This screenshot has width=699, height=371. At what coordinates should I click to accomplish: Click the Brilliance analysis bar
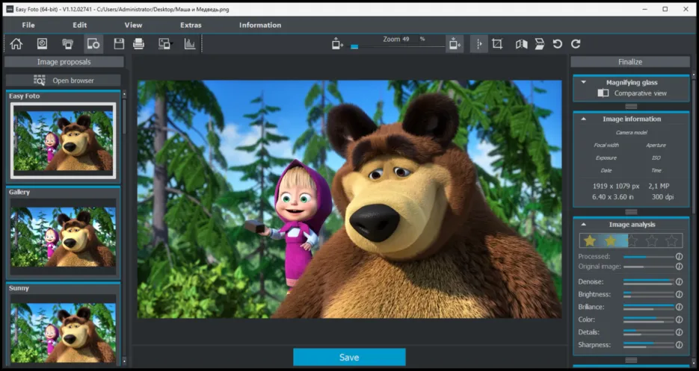[x=649, y=307]
